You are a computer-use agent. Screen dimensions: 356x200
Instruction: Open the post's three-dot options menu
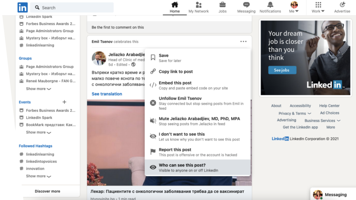[x=243, y=42]
